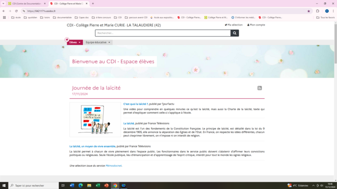Open the RSS feed icon
This screenshot has height=189, width=337.
point(260,88)
